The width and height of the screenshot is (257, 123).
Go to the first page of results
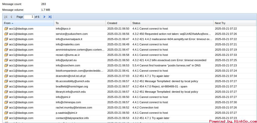pos(6,17)
